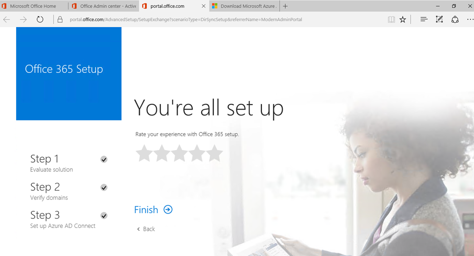Click the share icon in toolbar
This screenshot has height=256, width=474.
point(455,20)
